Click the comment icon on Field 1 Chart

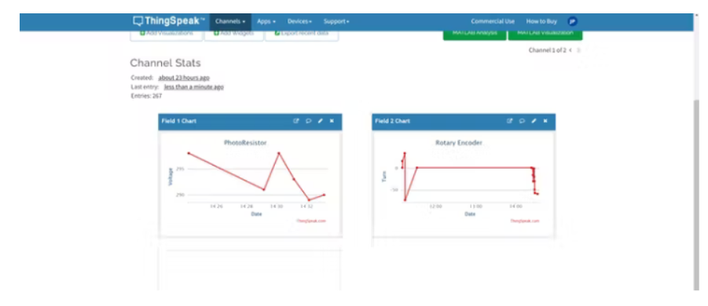click(308, 121)
